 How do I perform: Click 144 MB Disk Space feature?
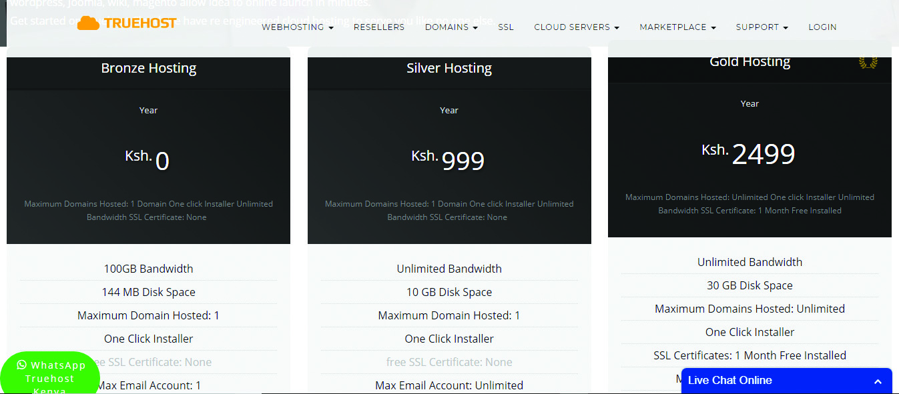(149, 292)
